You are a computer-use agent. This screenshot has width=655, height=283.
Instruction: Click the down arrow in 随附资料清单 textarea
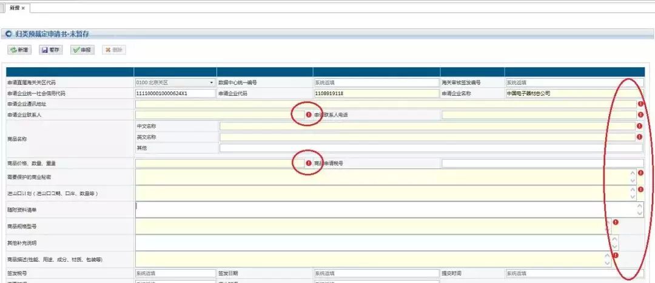coord(640,213)
